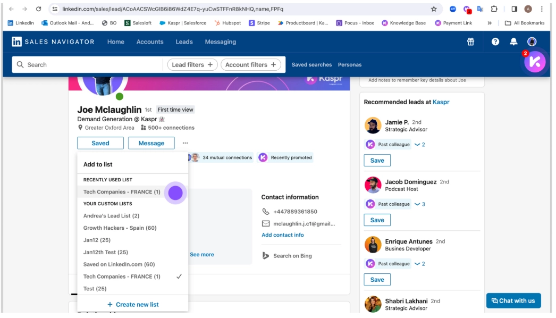Select Growth Hackers - Spain (60) list
The height and width of the screenshot is (318, 556).
pyautogui.click(x=132, y=228)
